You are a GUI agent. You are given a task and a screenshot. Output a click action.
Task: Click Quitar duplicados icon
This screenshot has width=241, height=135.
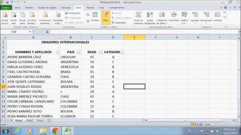point(150,15)
